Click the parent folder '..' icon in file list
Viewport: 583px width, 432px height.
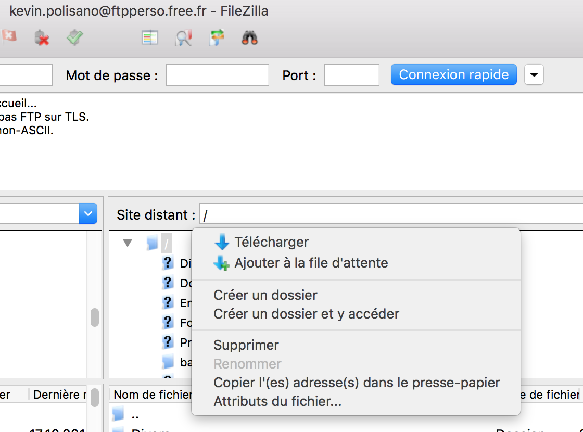[x=118, y=414]
